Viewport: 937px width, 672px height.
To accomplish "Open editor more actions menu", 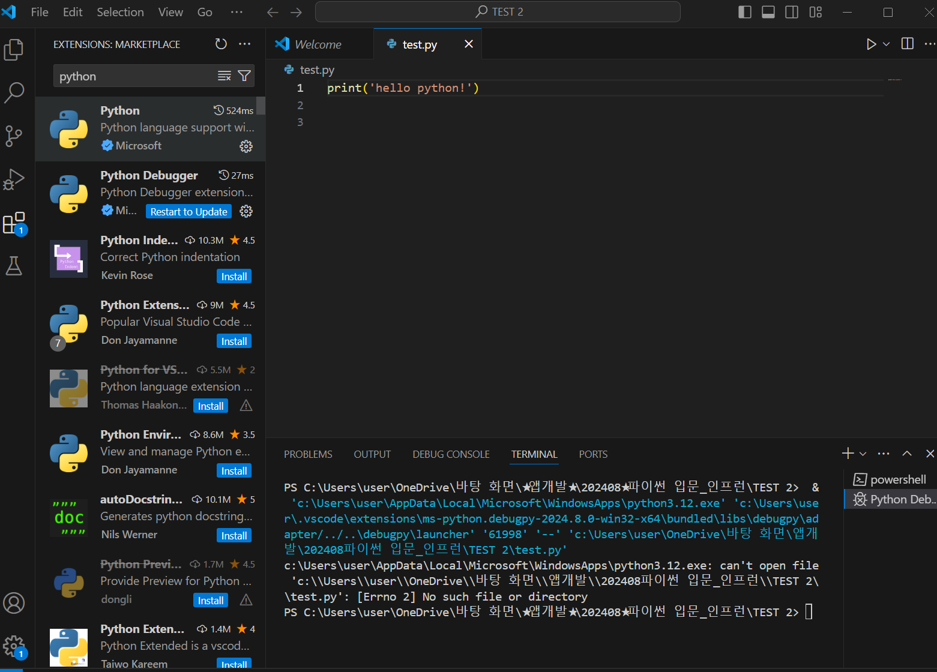I will 930,44.
